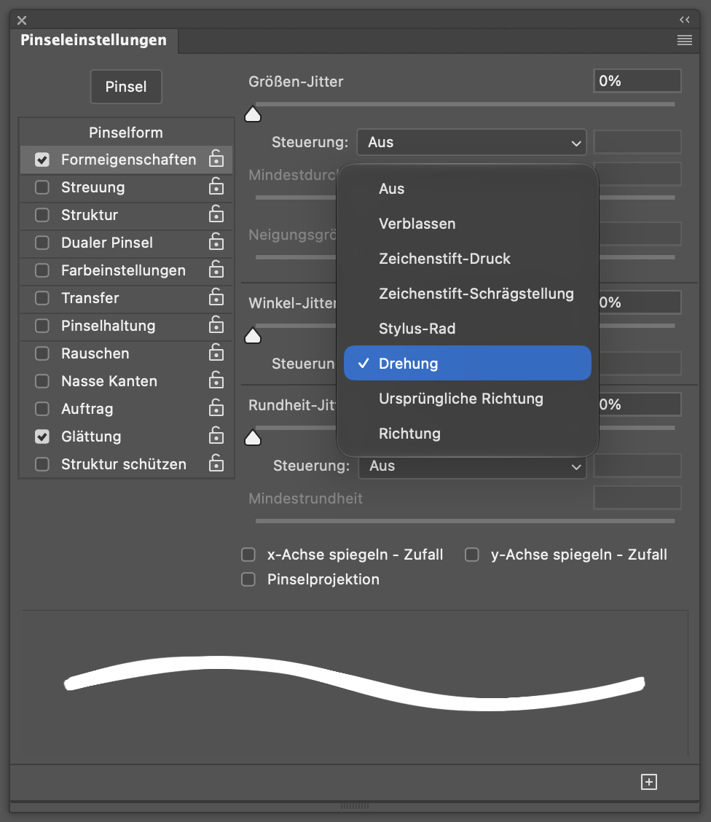Click the brush stroke preview
This screenshot has height=822, width=711.
click(355, 683)
